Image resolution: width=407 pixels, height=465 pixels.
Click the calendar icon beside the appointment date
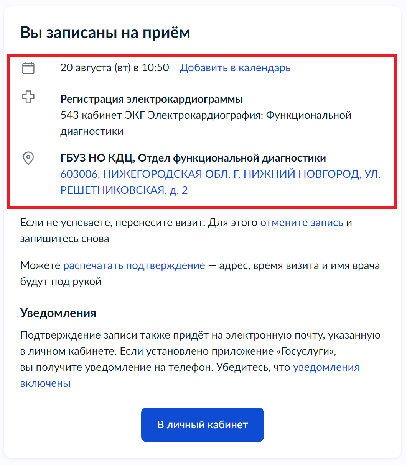point(28,68)
